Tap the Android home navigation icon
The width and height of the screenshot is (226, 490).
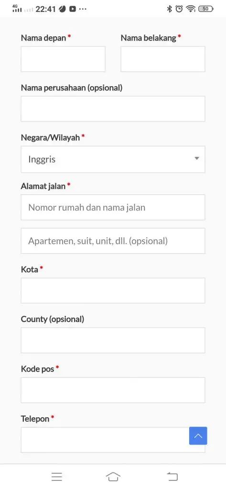pos(113,477)
